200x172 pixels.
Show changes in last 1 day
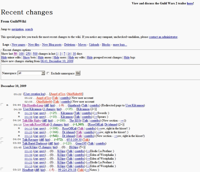click(x=57, y=54)
